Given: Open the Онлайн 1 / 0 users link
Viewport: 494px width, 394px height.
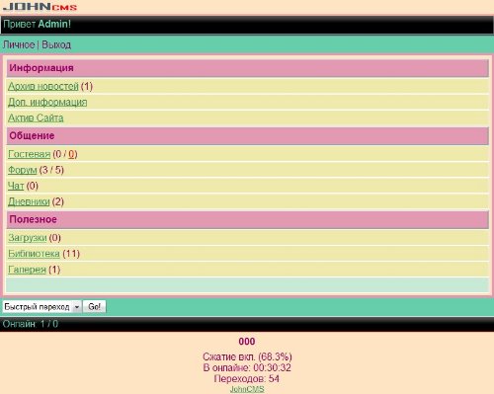Looking at the screenshot, I should coord(31,324).
